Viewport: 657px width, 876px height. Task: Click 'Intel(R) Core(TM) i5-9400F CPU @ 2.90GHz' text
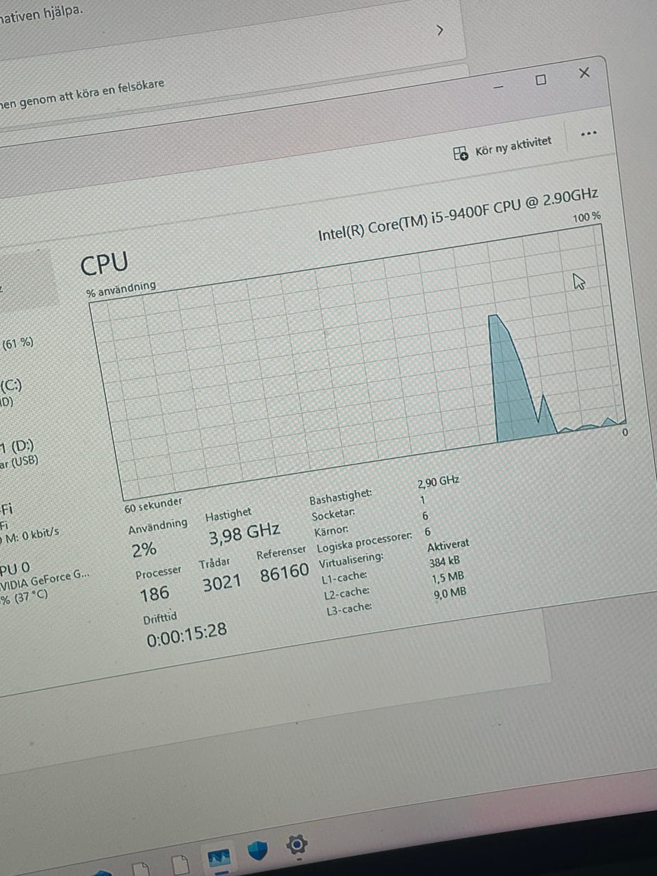click(458, 214)
